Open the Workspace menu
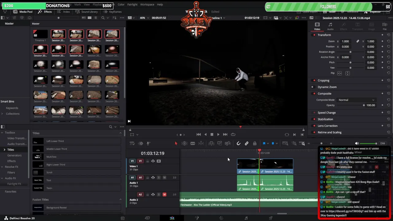Viewport: 393px width, 221px height. point(147,5)
